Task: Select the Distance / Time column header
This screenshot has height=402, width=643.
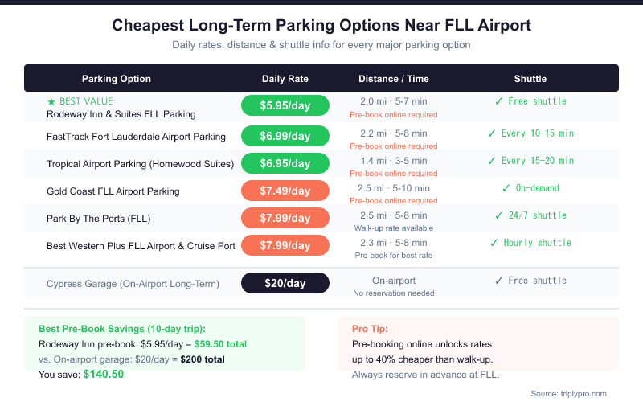Action: (394, 79)
